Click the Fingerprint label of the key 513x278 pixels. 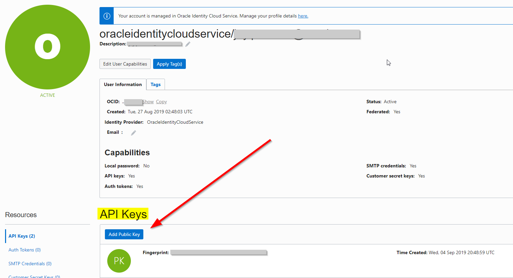(156, 252)
